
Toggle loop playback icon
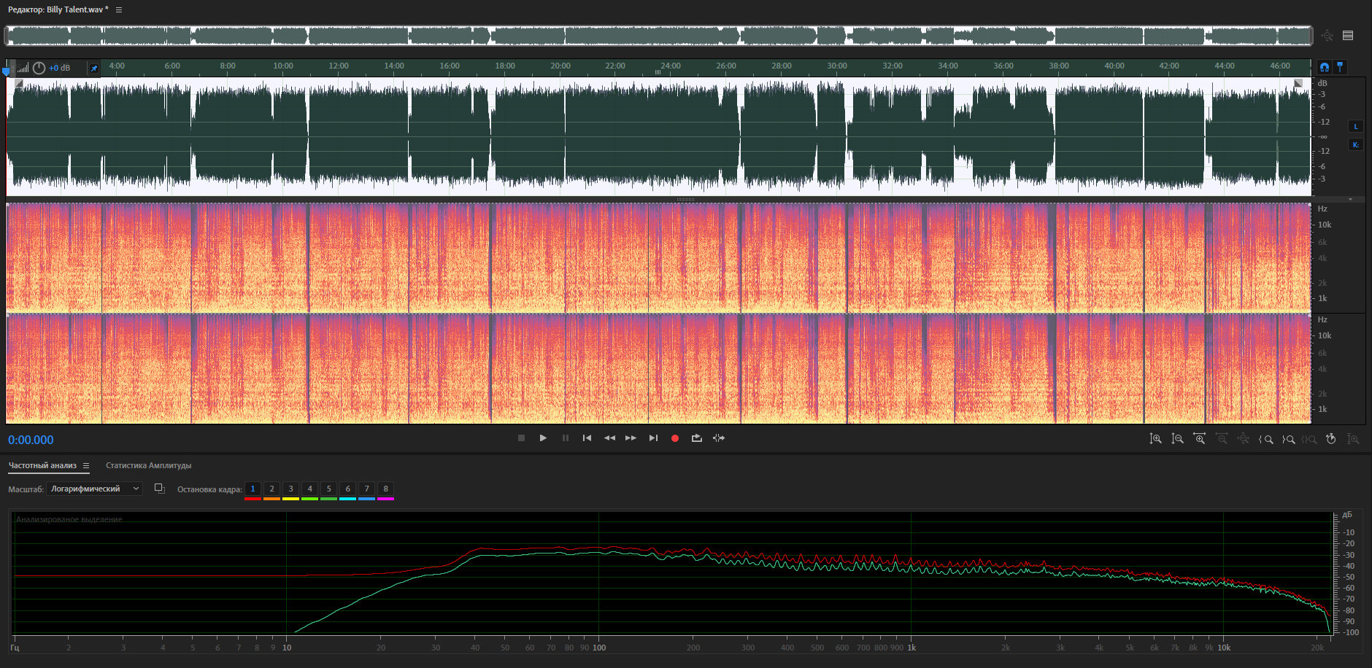(696, 438)
